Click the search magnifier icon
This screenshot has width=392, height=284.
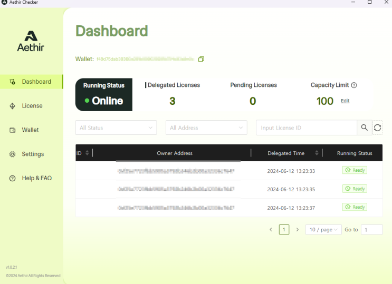click(x=364, y=128)
